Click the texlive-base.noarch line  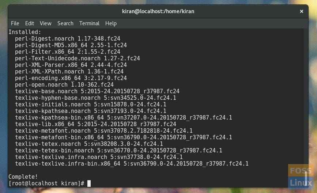tap(97, 91)
